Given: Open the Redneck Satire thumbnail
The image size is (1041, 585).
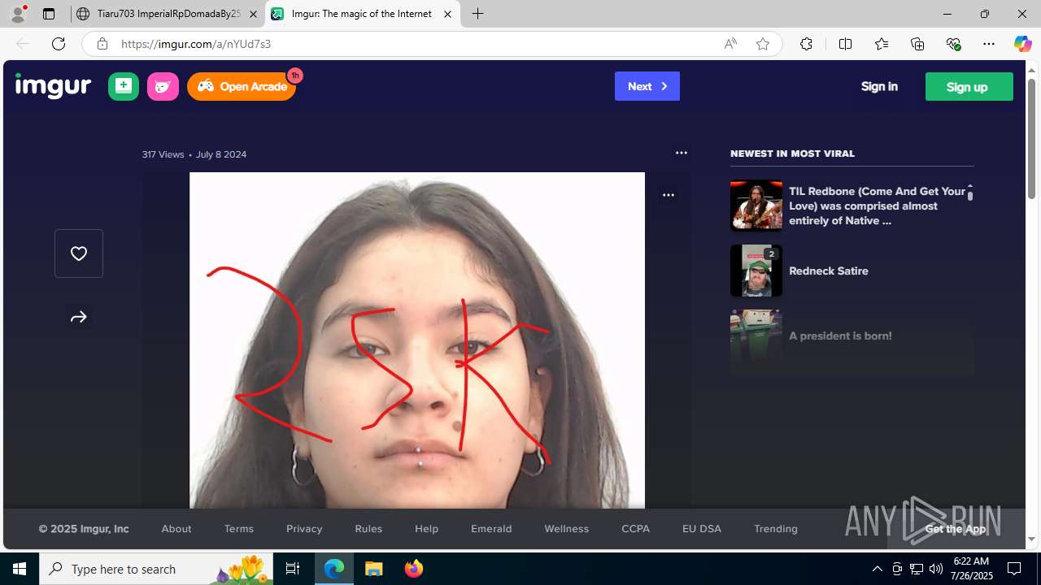Looking at the screenshot, I should pos(756,271).
